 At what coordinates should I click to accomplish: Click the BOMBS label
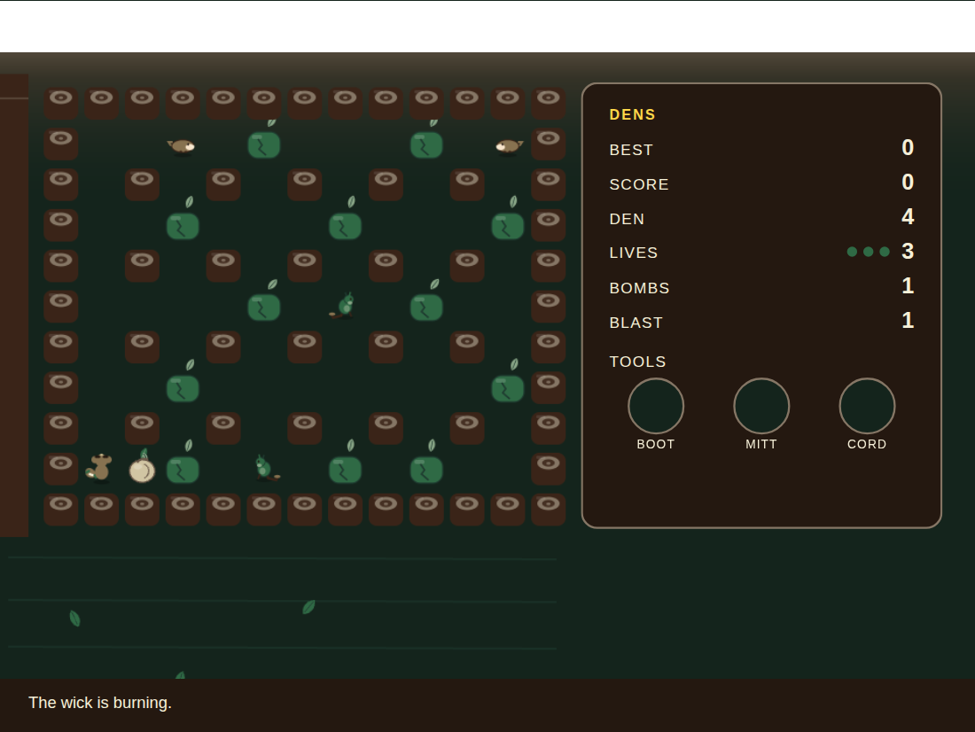pyautogui.click(x=639, y=288)
